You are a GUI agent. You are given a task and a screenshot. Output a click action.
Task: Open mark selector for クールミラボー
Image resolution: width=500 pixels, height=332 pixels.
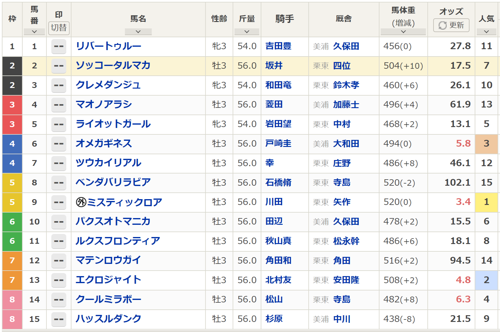59,300
